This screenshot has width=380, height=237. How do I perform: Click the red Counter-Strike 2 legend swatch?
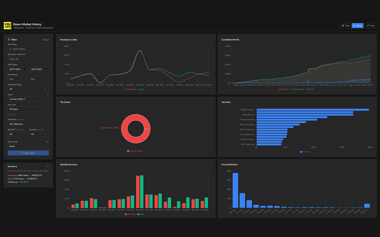(x=128, y=151)
